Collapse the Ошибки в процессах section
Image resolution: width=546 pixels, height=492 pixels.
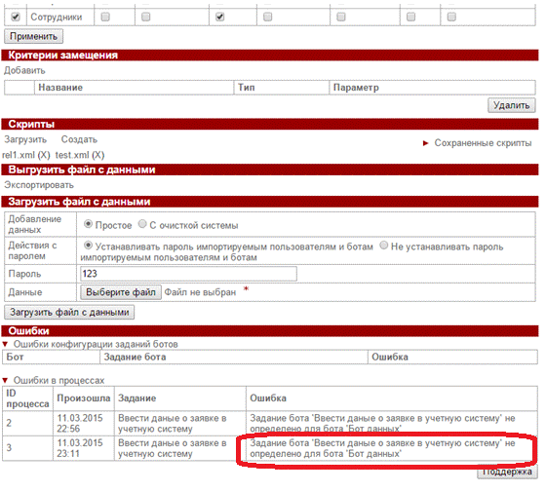(5, 380)
